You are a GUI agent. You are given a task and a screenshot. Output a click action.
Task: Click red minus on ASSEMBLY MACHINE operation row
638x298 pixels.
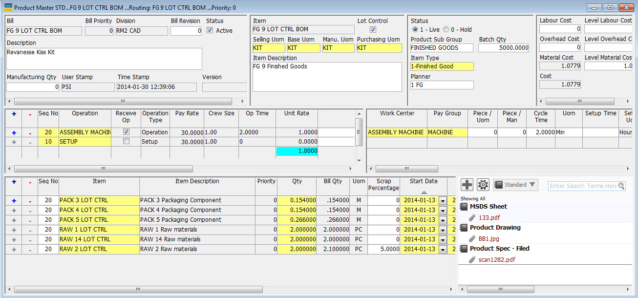pyautogui.click(x=30, y=132)
